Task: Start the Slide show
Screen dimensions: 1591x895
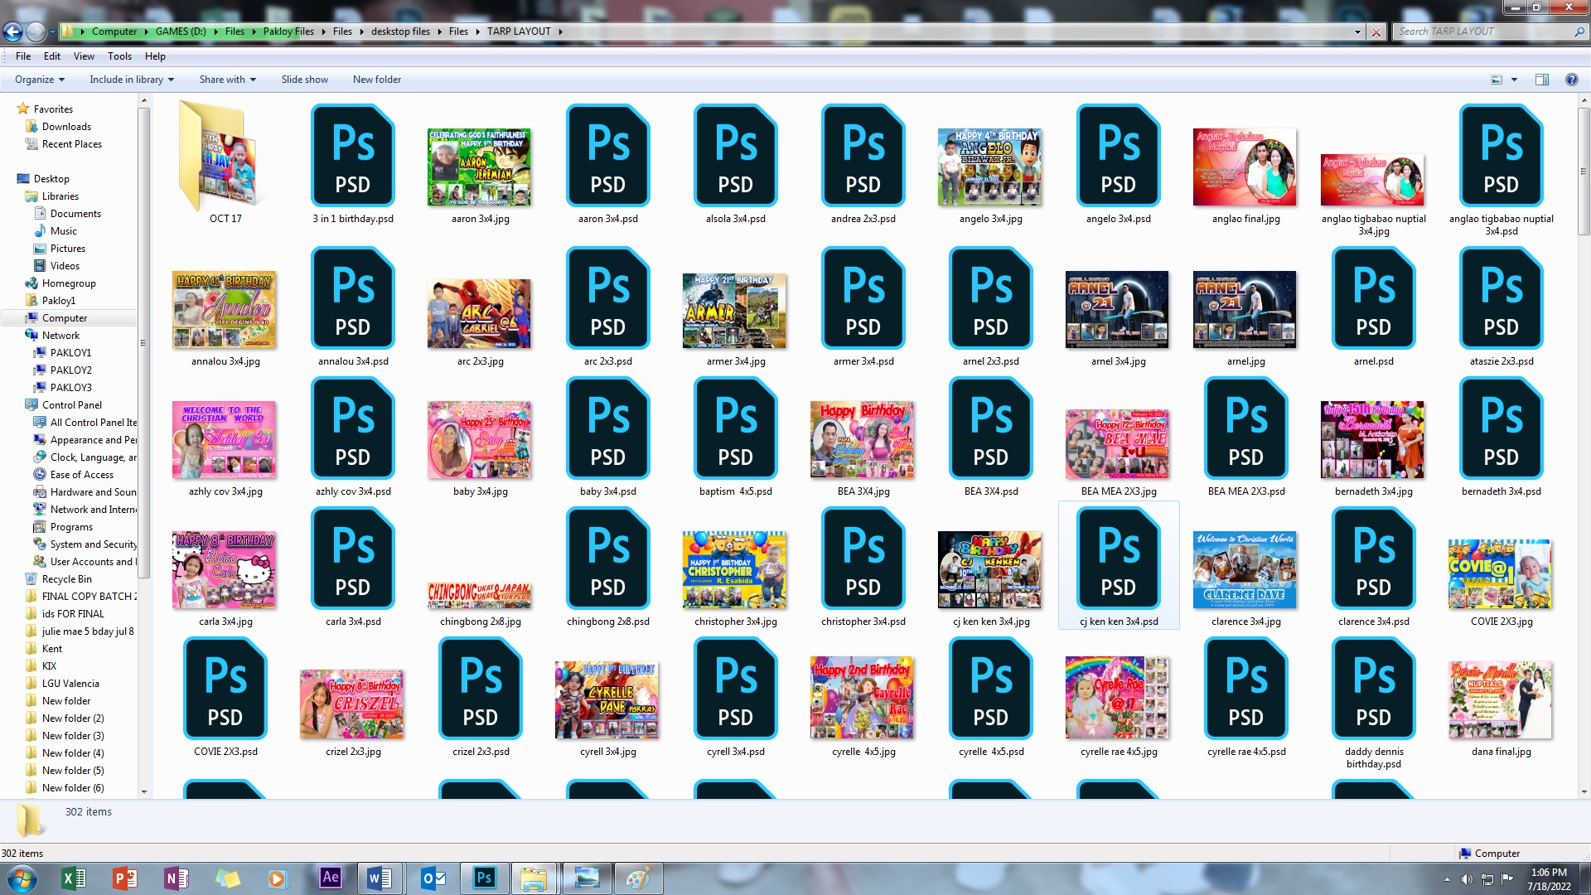Action: [304, 80]
